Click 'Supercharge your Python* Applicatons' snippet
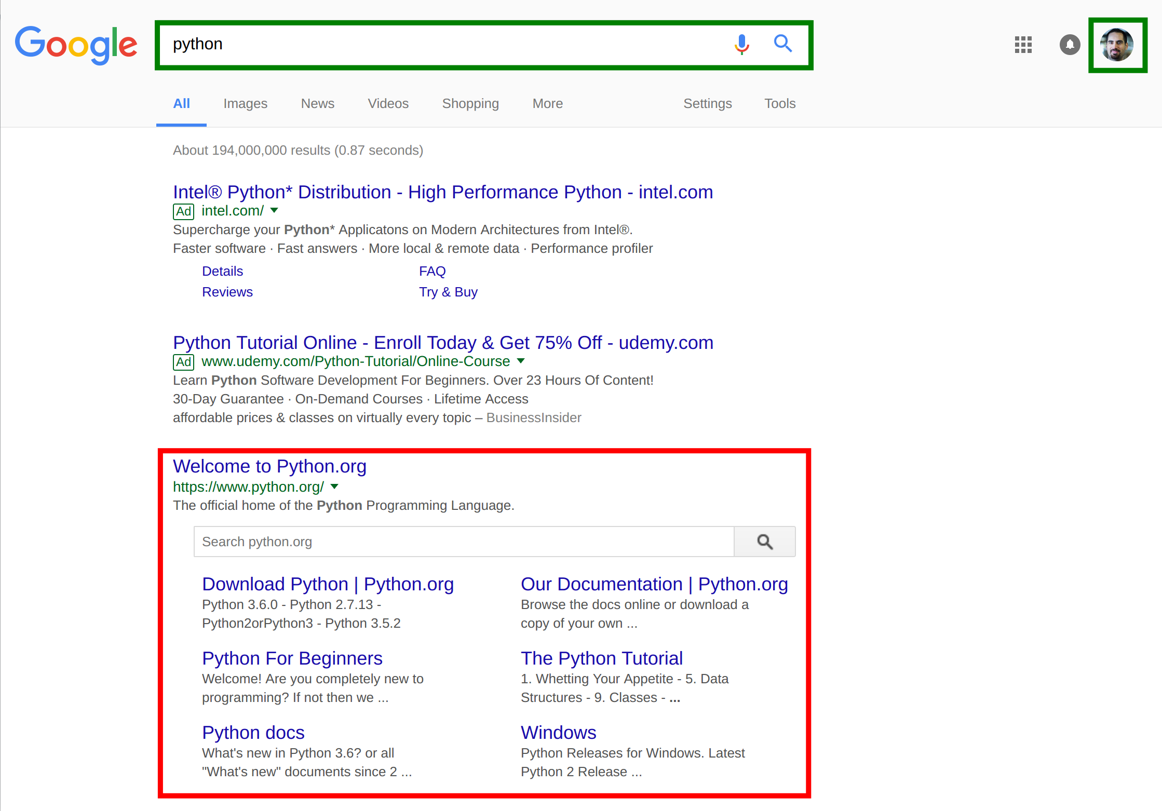1162x811 pixels. click(x=402, y=229)
